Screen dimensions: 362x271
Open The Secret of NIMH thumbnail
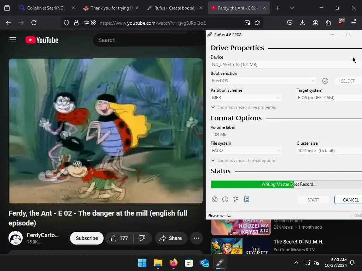pyautogui.click(x=241, y=246)
